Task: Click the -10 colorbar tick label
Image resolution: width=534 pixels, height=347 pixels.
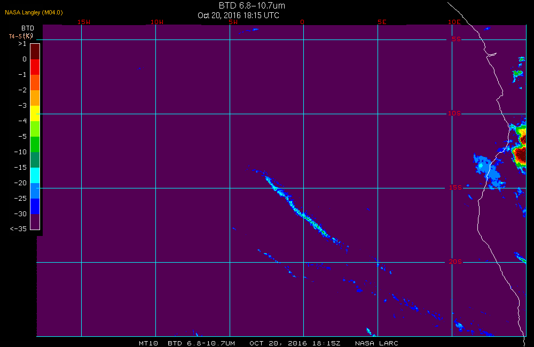Action: pos(20,152)
